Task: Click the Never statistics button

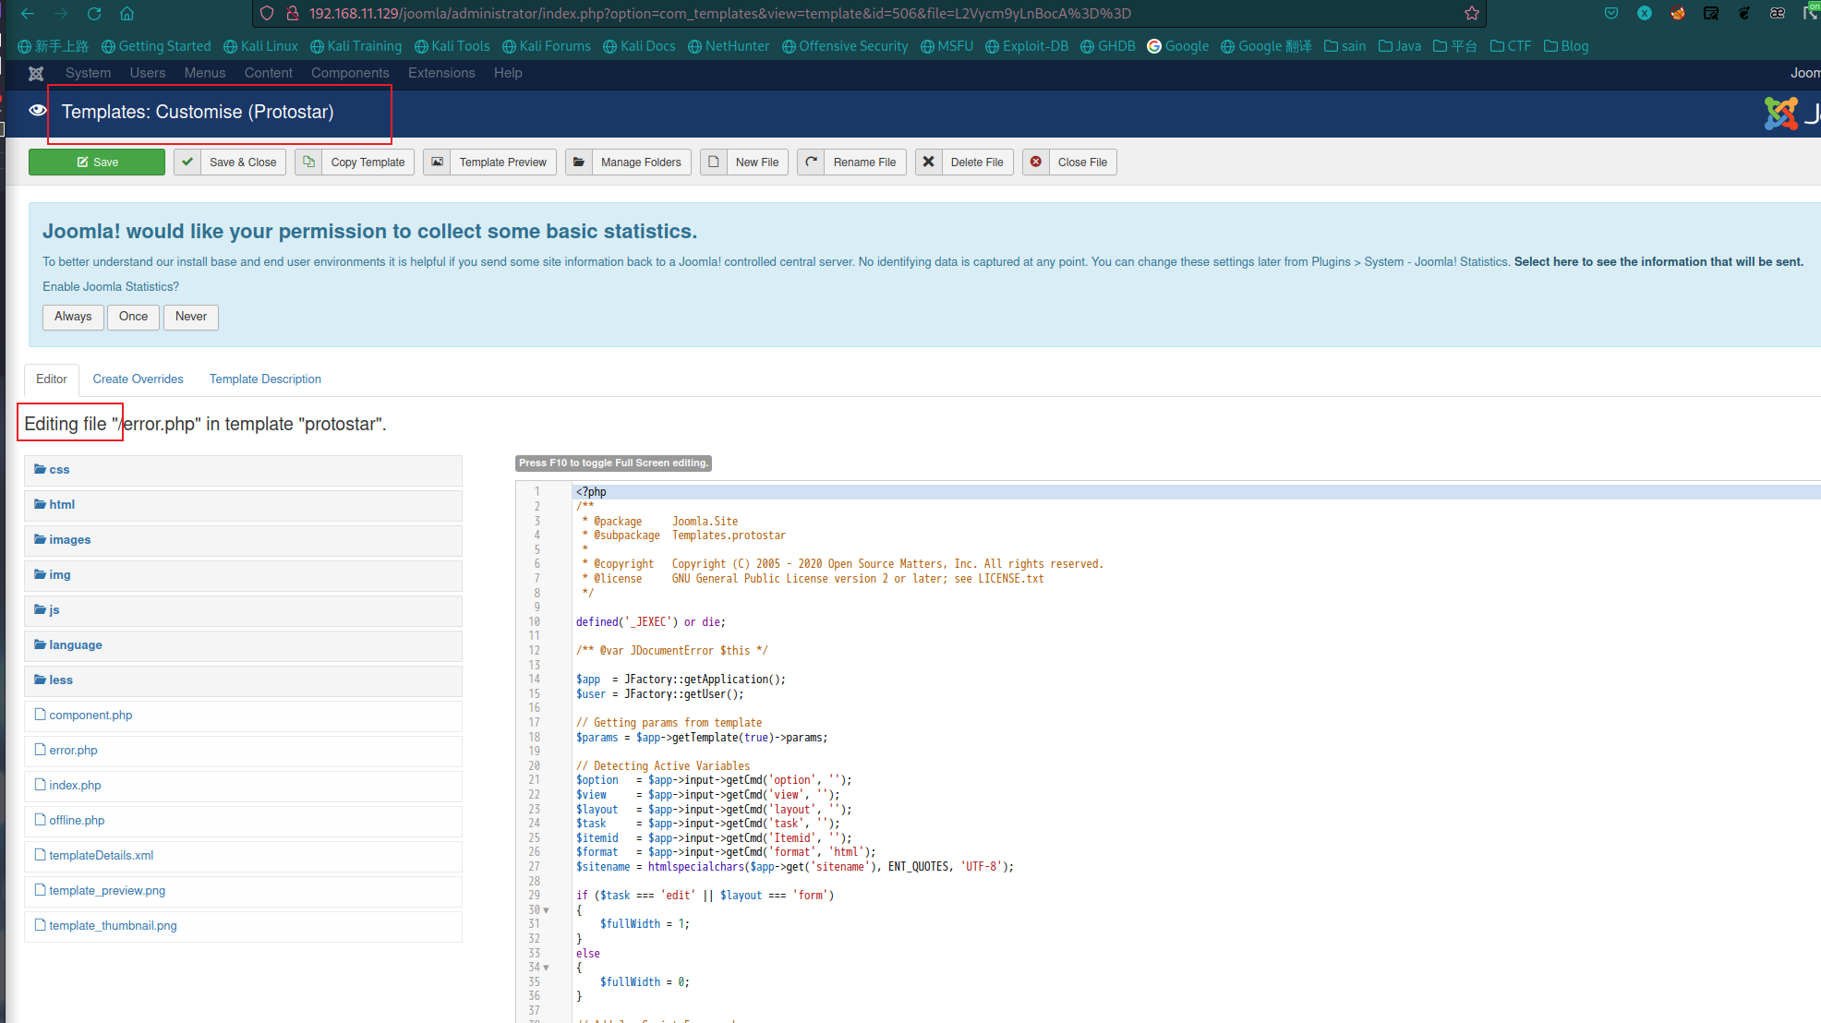Action: point(191,317)
